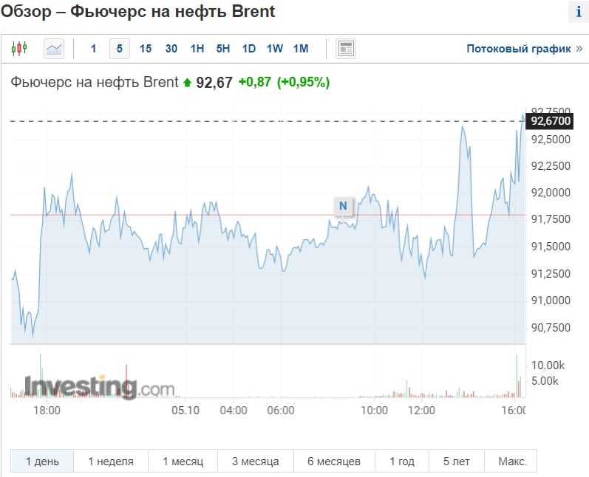Select the 5 minute interval
This screenshot has height=477, width=589.
pyautogui.click(x=120, y=49)
